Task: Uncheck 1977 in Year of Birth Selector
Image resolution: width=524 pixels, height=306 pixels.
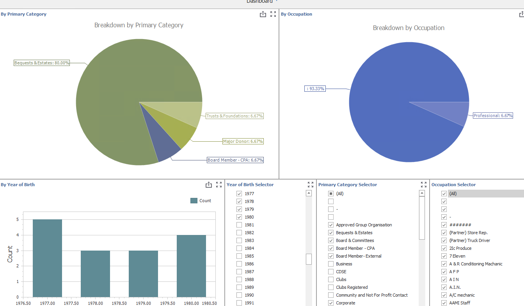Action: click(239, 194)
